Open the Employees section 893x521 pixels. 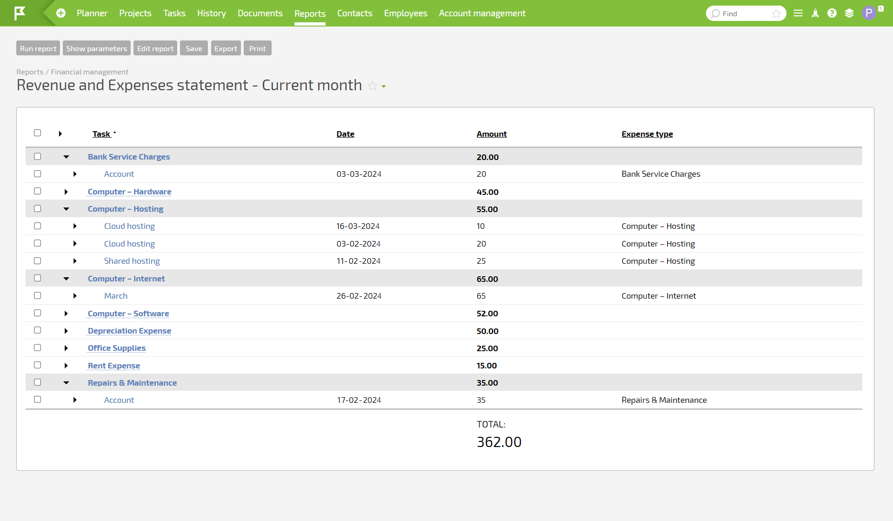tap(405, 13)
